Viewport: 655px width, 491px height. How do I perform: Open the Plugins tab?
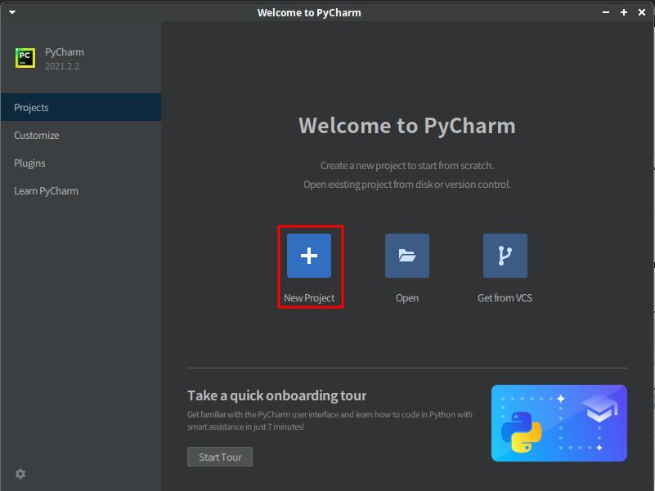coord(81,163)
